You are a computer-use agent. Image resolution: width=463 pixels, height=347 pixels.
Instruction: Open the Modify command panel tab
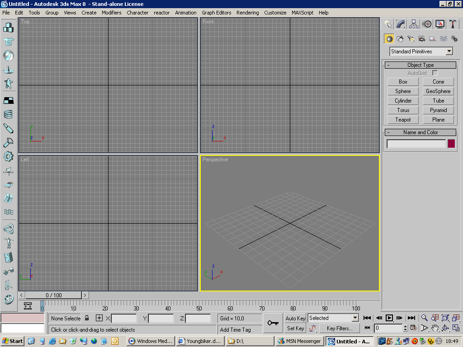[401, 24]
